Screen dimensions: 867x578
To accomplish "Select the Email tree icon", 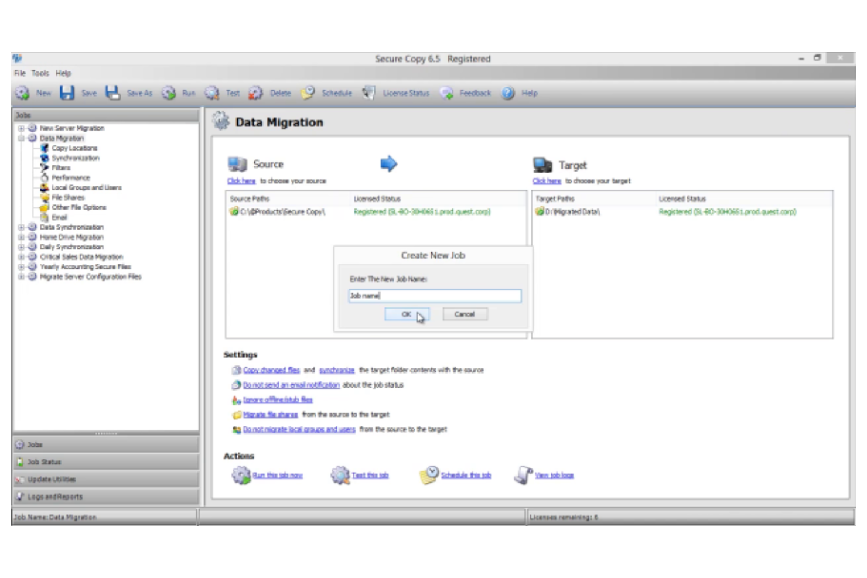I will tap(45, 217).
